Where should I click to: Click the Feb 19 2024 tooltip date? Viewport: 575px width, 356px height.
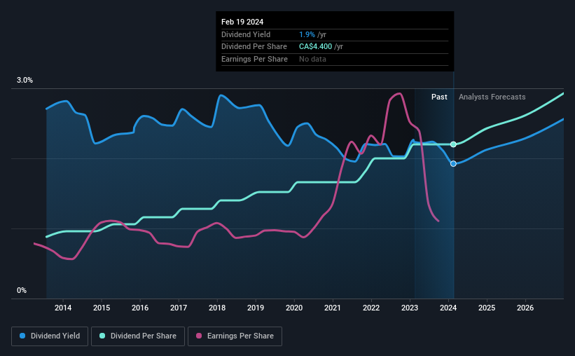(242, 22)
